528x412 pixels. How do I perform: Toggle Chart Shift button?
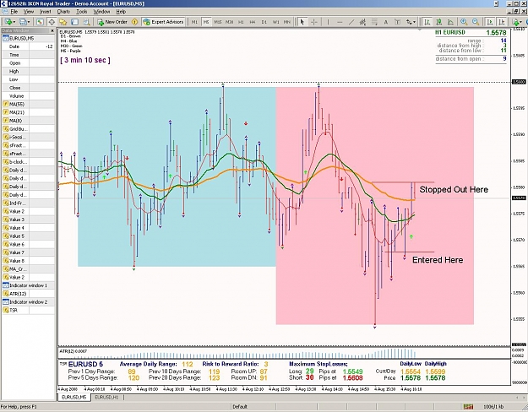click(x=502, y=22)
